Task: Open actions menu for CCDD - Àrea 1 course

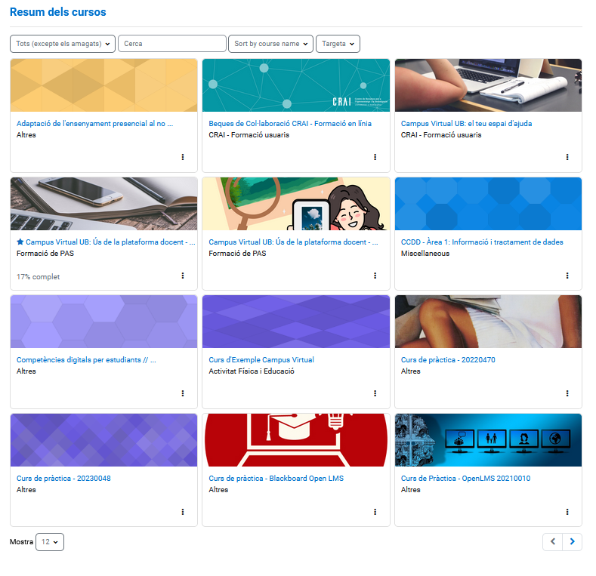Action: (x=567, y=276)
